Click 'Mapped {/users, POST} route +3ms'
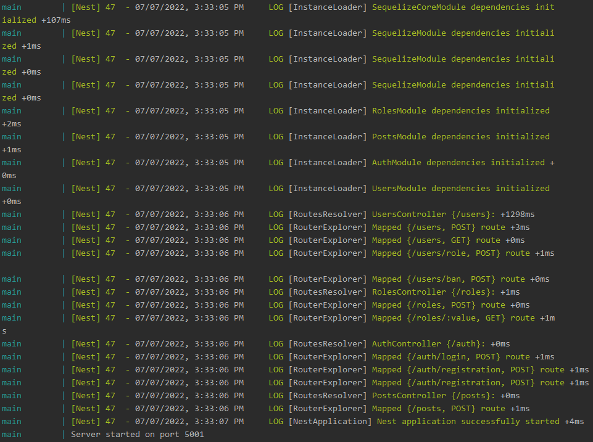Image resolution: width=593 pixels, height=442 pixels. [451, 227]
